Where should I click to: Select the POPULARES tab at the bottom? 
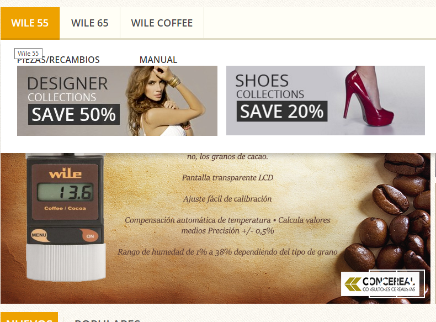coord(107,319)
